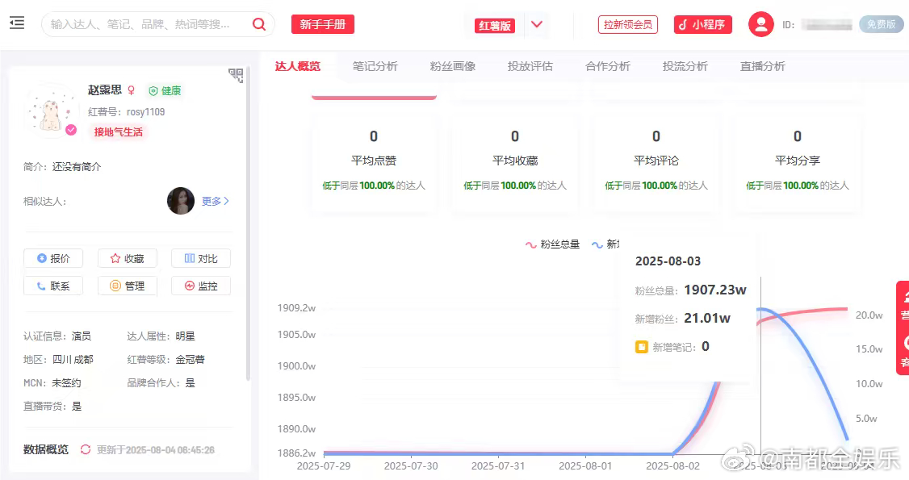The image size is (909, 480).
Task: Open the 小程序 mini program button
Action: (x=702, y=24)
